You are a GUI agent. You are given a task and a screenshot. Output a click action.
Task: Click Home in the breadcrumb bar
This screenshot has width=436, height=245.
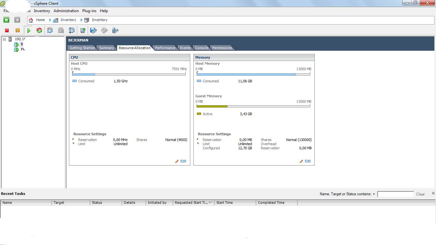coord(40,20)
